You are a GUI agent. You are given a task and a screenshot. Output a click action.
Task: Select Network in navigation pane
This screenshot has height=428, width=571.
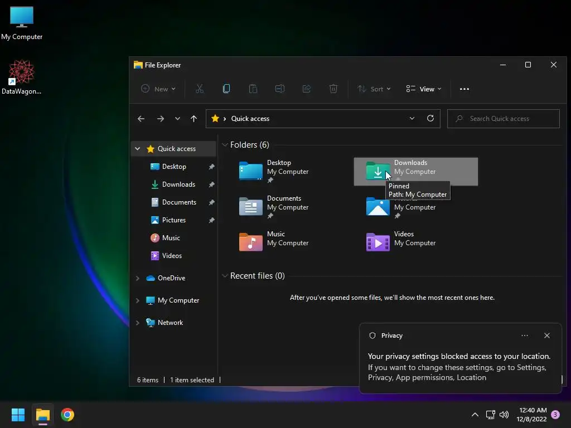(170, 323)
